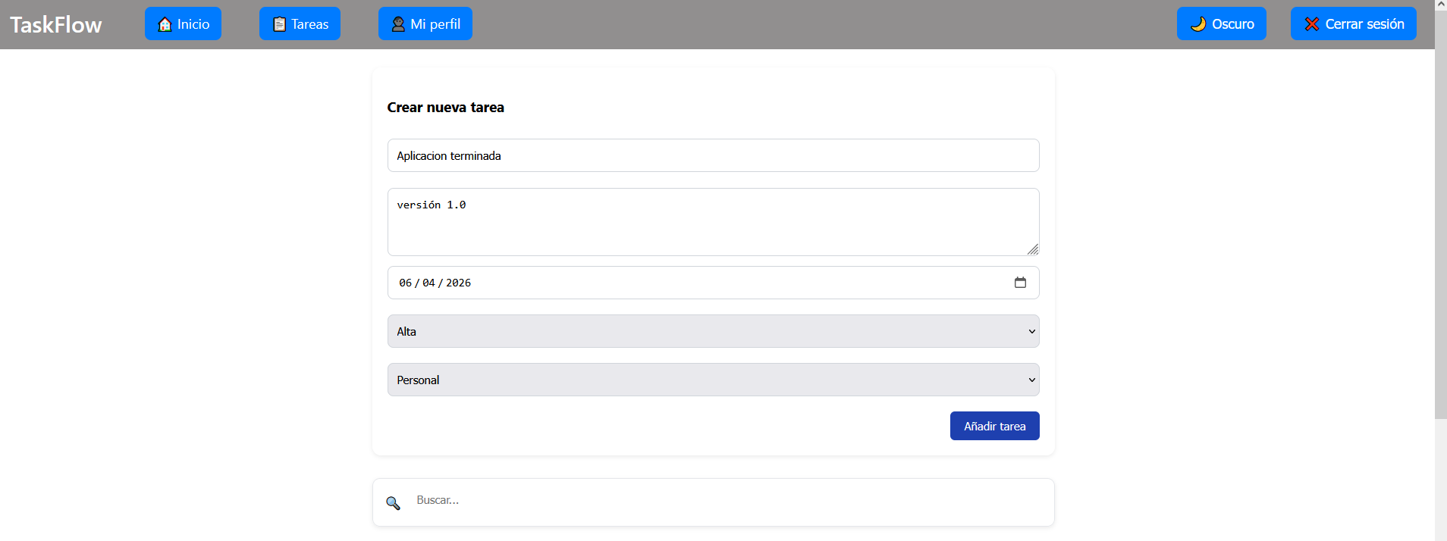This screenshot has width=1447, height=541.
Task: Select the day segment 06 in date
Action: pos(406,283)
